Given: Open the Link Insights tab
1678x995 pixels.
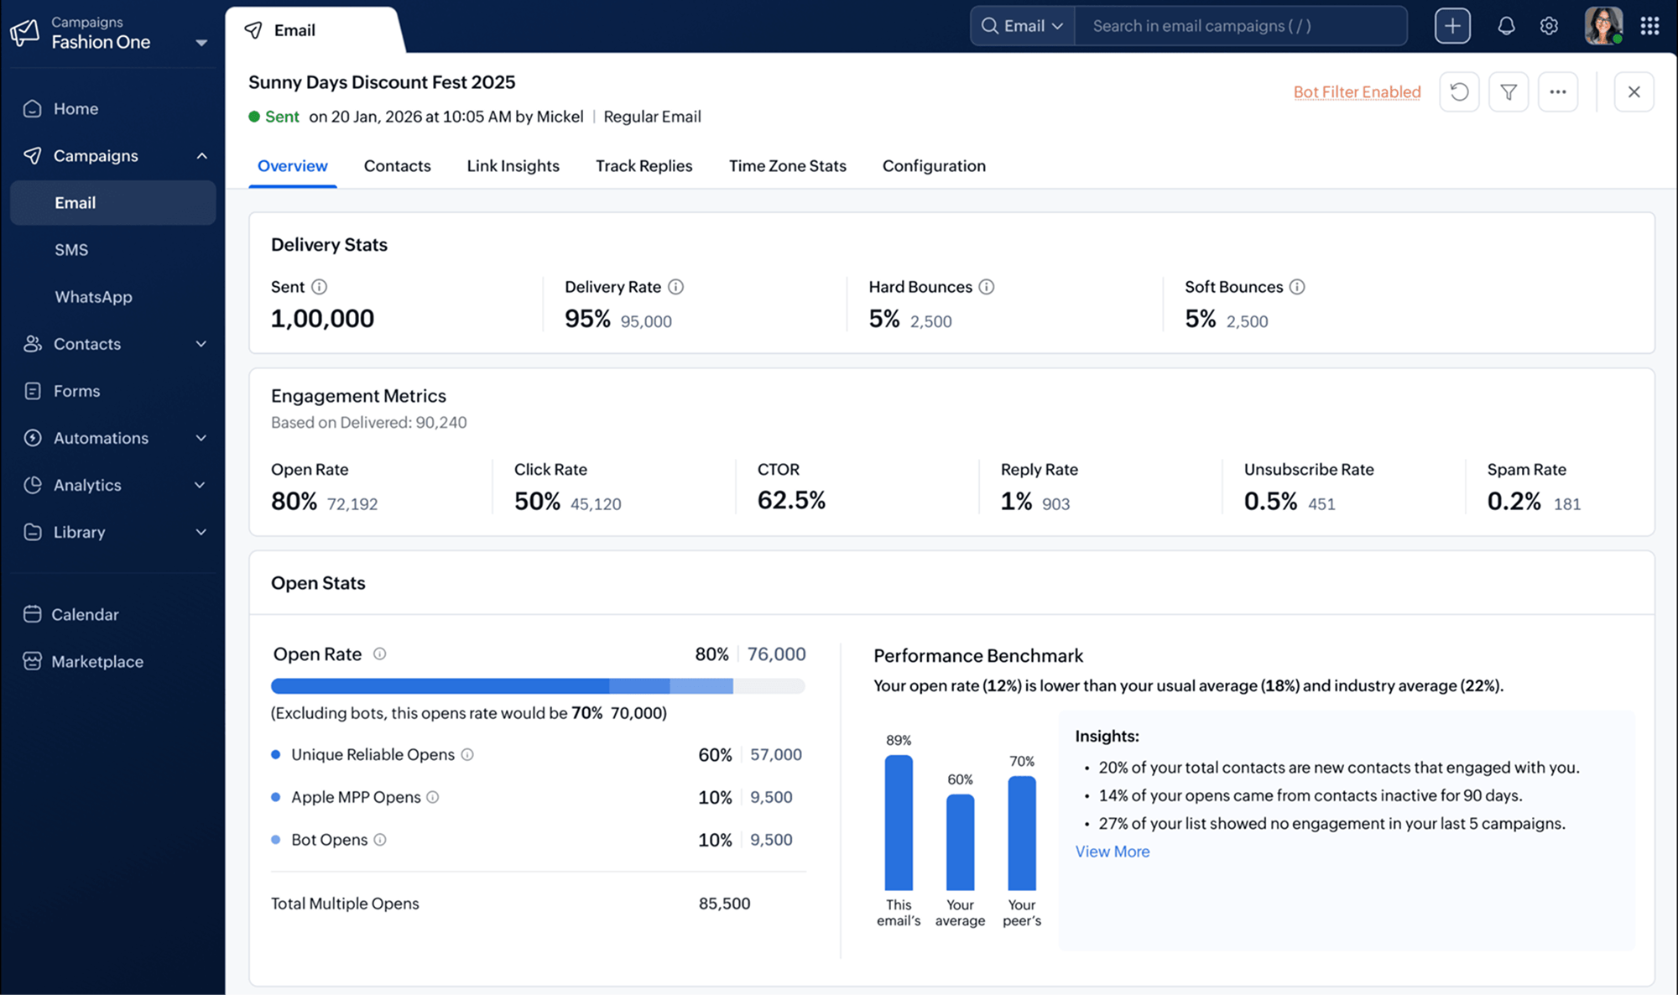Looking at the screenshot, I should pos(513,166).
